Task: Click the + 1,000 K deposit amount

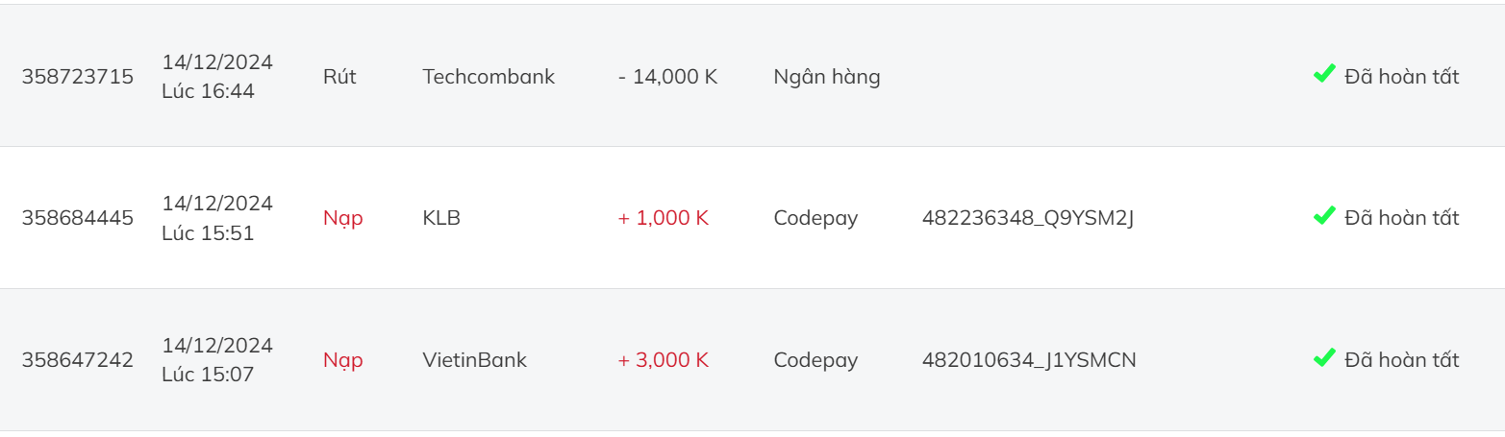Action: pyautogui.click(x=664, y=218)
